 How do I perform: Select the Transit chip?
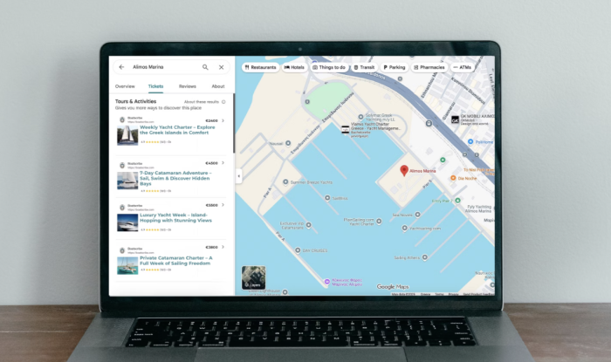(x=364, y=67)
